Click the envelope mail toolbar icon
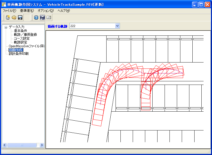The width and height of the screenshot is (212, 155). (x=49, y=17)
